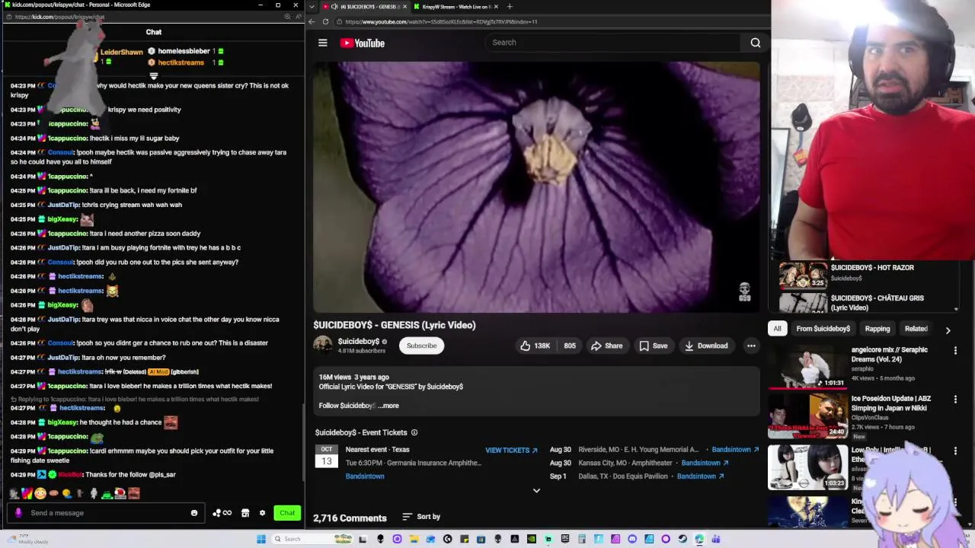Switch to the $UICIDEBOY$ - GENESIS tab
The height and width of the screenshot is (548, 975).
pos(366,7)
